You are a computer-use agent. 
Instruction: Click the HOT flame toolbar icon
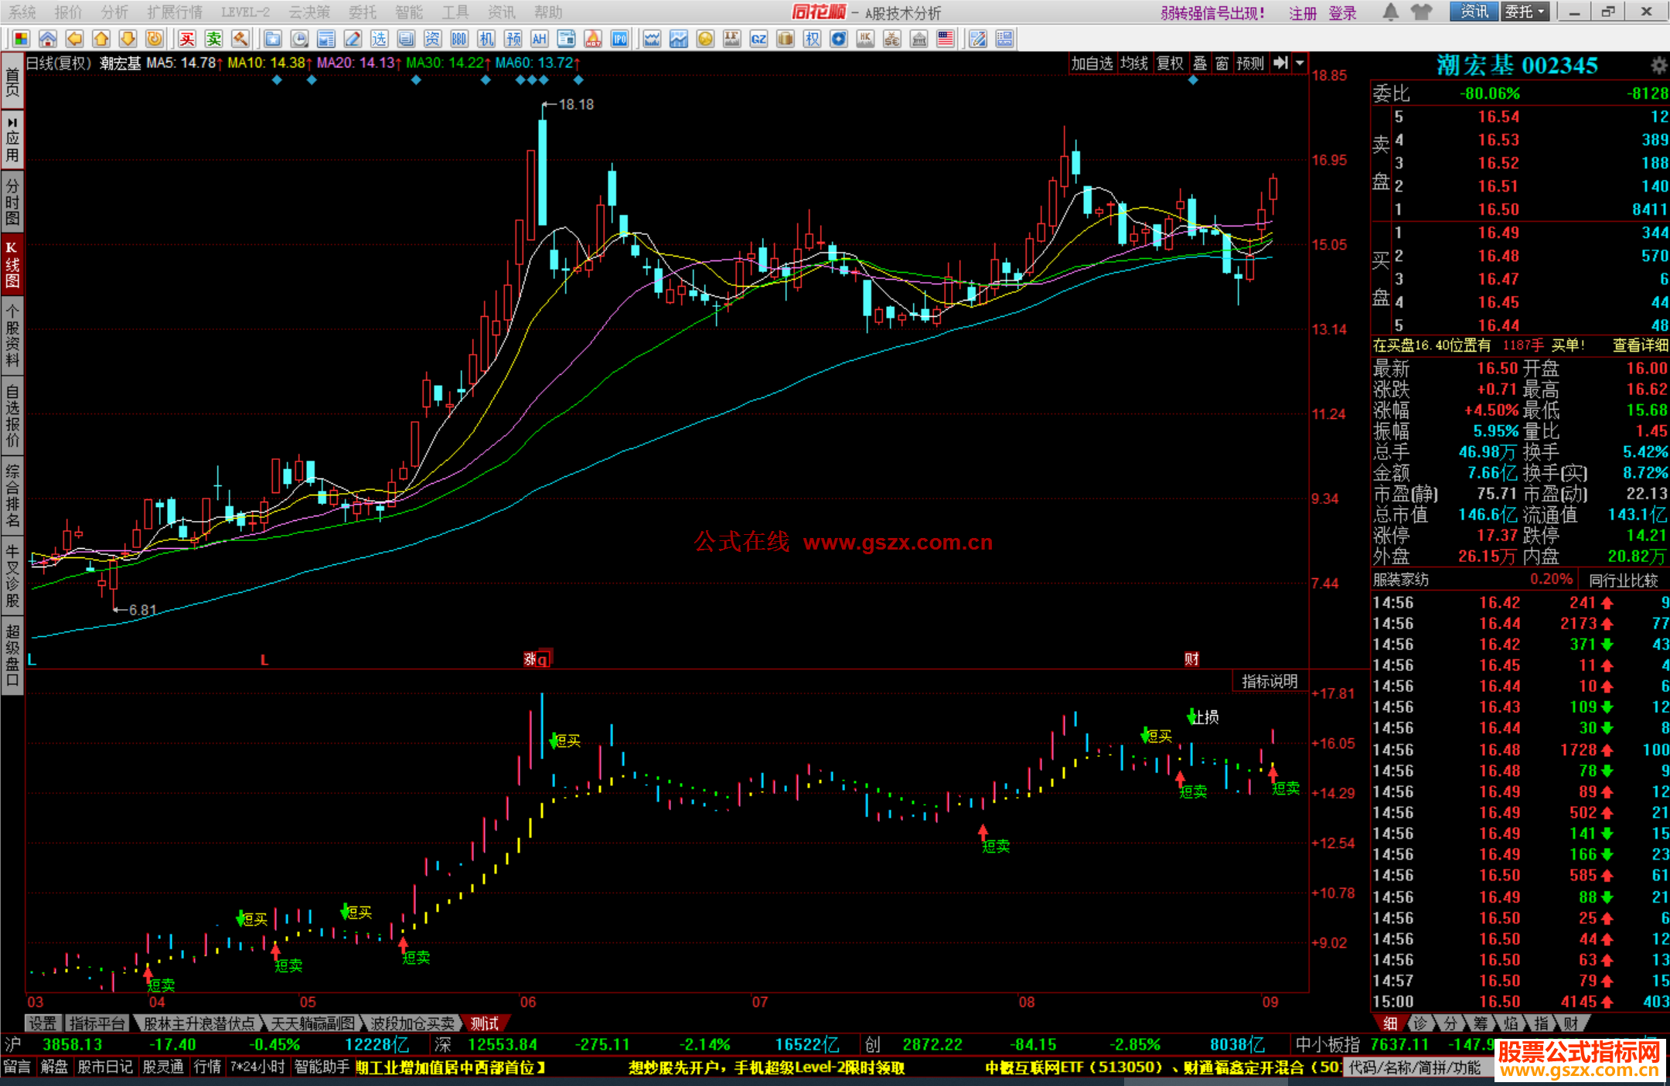(593, 39)
